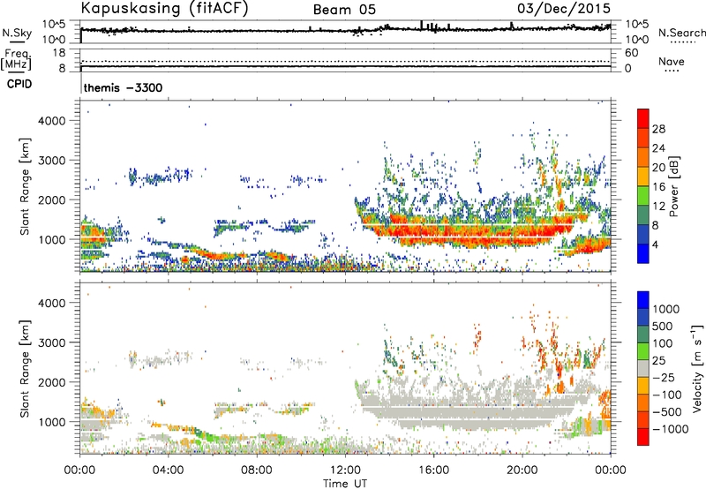Viewport: 706px width, 489px height.
Task: Click the "04:00" time tick label
Action: [x=168, y=470]
